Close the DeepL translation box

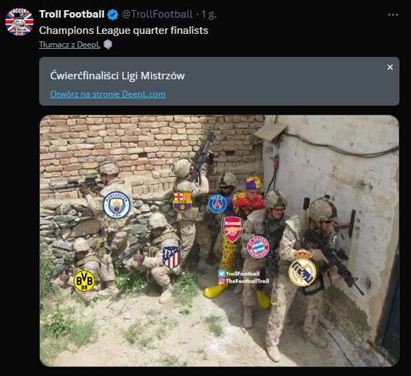tap(390, 67)
